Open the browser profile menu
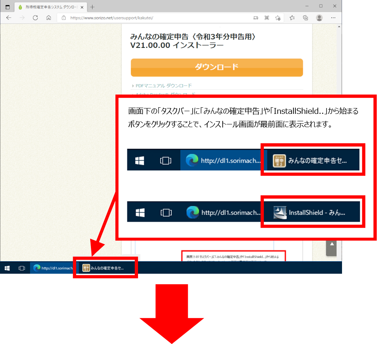Viewport: 377px width, 344px height. tap(319, 18)
